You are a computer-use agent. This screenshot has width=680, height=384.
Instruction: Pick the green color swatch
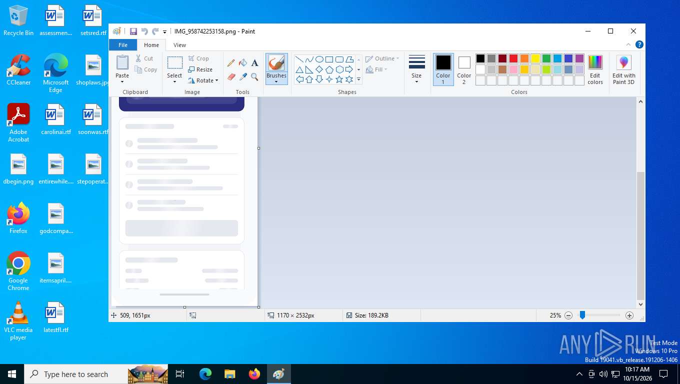[x=546, y=58]
